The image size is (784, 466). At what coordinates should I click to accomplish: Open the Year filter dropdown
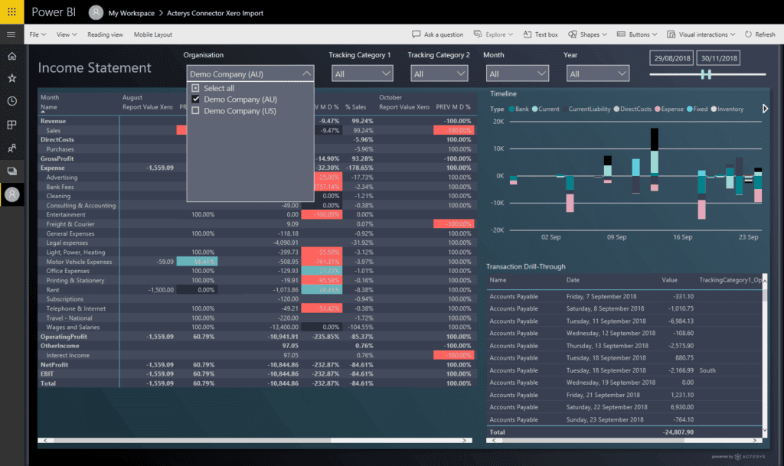click(x=596, y=73)
